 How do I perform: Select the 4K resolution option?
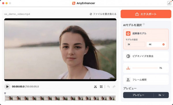coord(157,44)
